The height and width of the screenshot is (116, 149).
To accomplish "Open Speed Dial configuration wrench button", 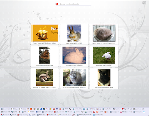I will (144, 3).
